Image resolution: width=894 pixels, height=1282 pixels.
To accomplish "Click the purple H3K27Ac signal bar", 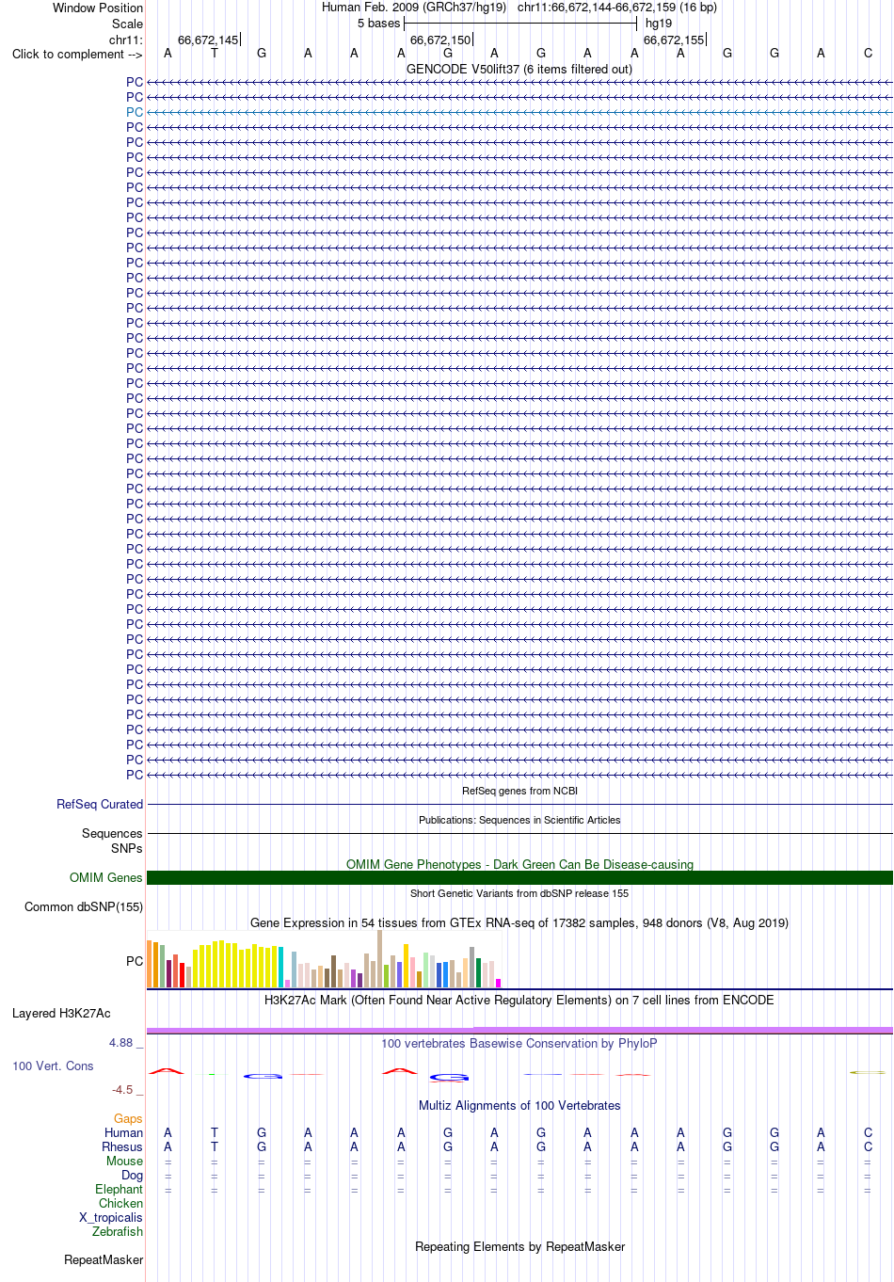I will (519, 1031).
